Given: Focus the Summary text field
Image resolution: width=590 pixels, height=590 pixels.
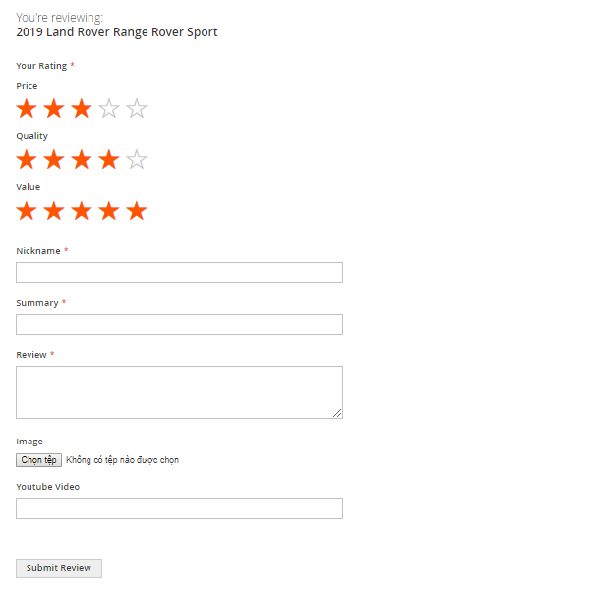Looking at the screenshot, I should (x=179, y=324).
